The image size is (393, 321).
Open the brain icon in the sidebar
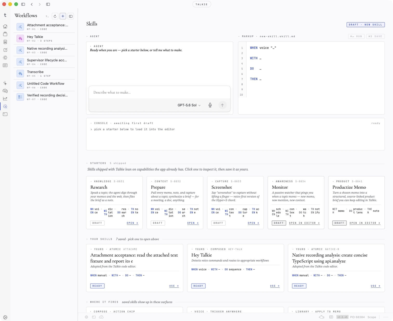pyautogui.click(x=5, y=91)
